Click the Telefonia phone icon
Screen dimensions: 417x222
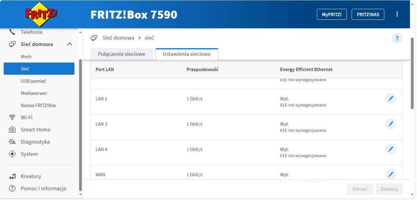tap(12, 32)
